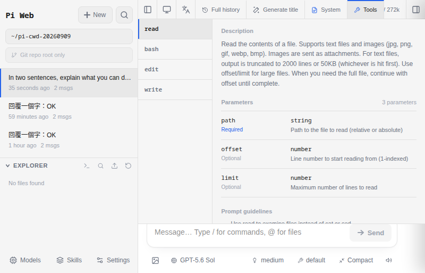Open the conversation from 1 hour ago
The height and width of the screenshot is (273, 425).
point(69,140)
